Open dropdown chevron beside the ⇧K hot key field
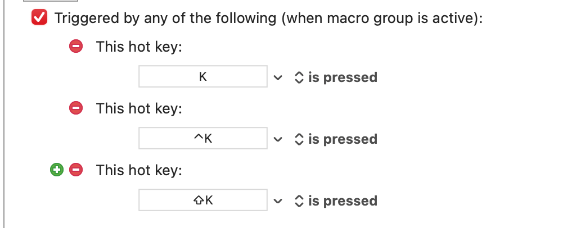Screen dimensions: 567x228 [277, 201]
